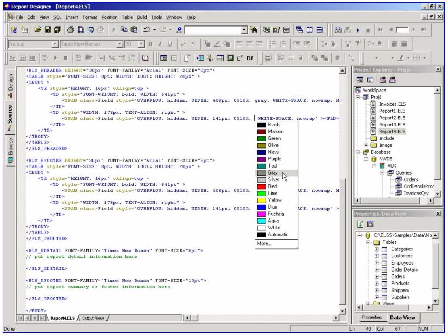Open the File menu

pos(20,17)
